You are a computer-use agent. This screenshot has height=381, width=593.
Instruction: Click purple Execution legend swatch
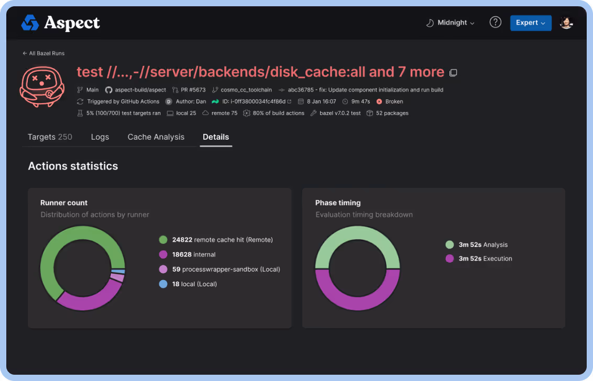pyautogui.click(x=449, y=259)
